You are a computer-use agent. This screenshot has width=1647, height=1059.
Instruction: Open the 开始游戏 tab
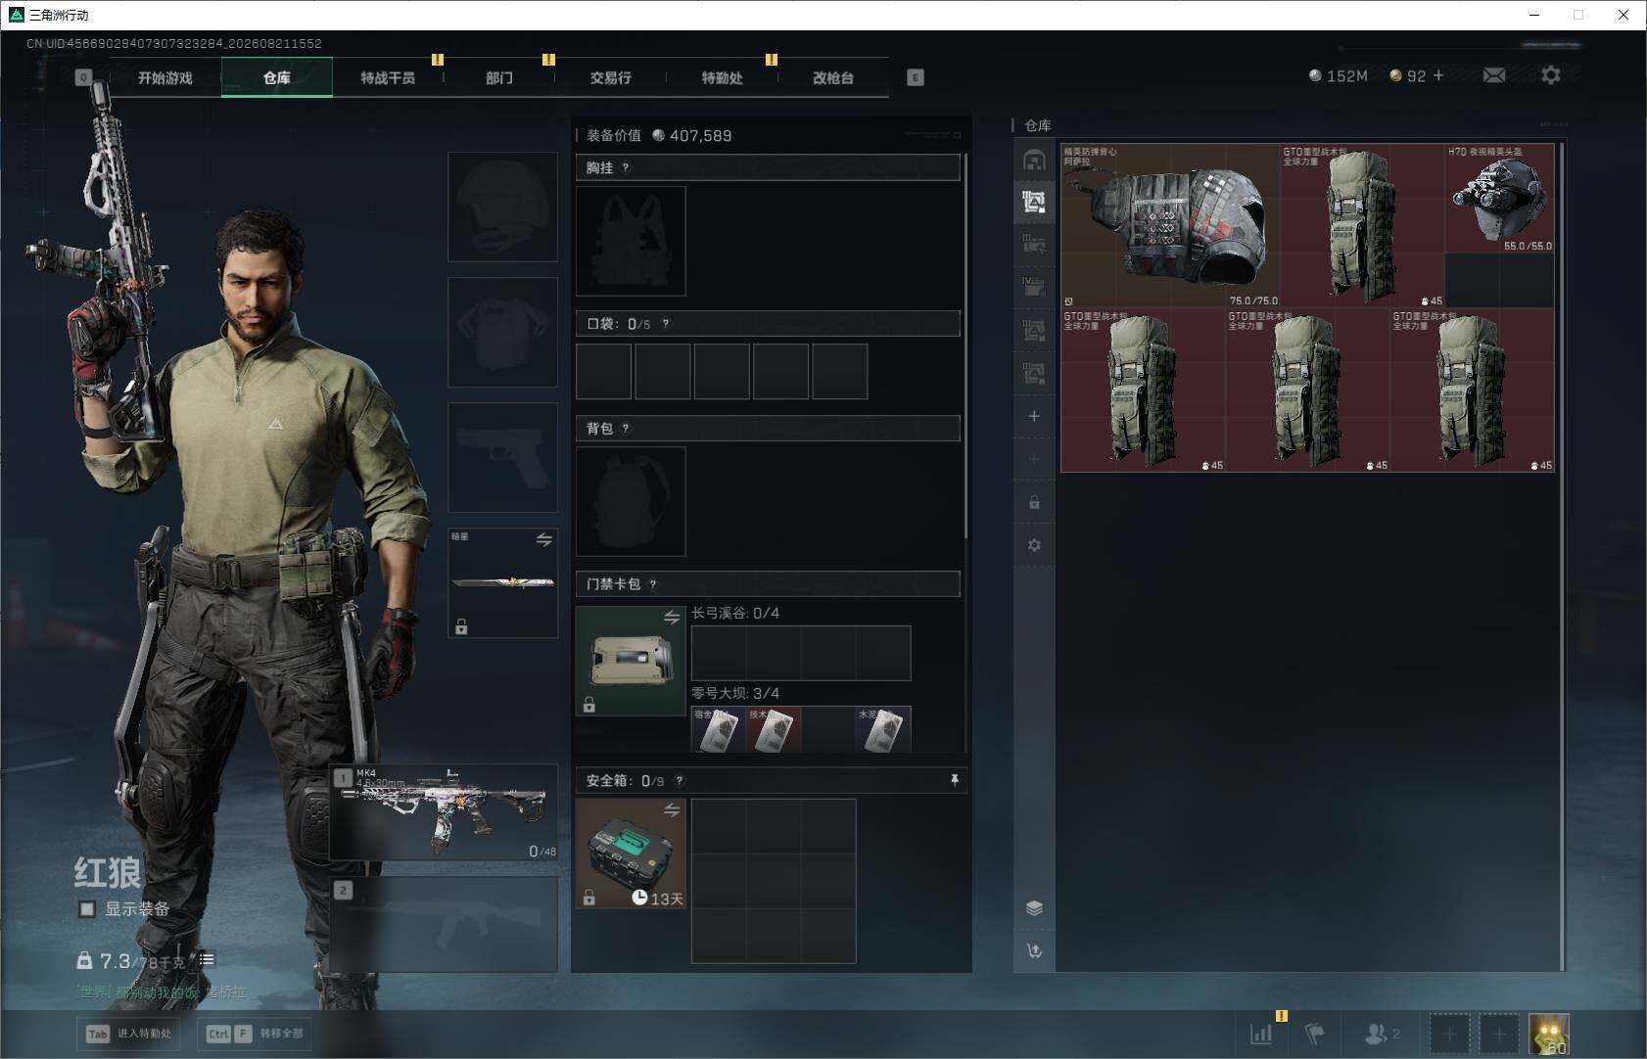[x=165, y=77]
